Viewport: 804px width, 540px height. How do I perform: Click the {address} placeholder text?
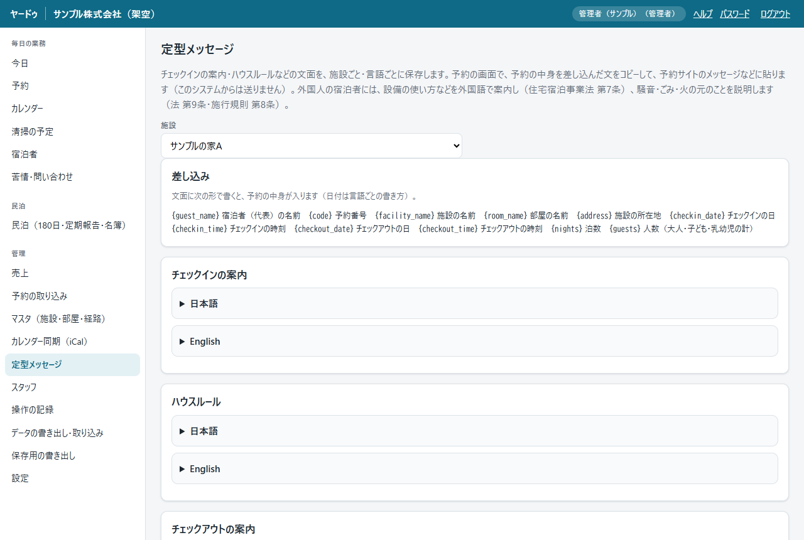click(594, 215)
